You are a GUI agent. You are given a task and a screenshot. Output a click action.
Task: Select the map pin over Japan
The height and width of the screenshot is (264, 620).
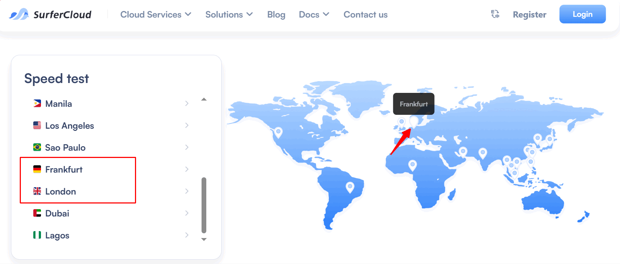point(549,140)
